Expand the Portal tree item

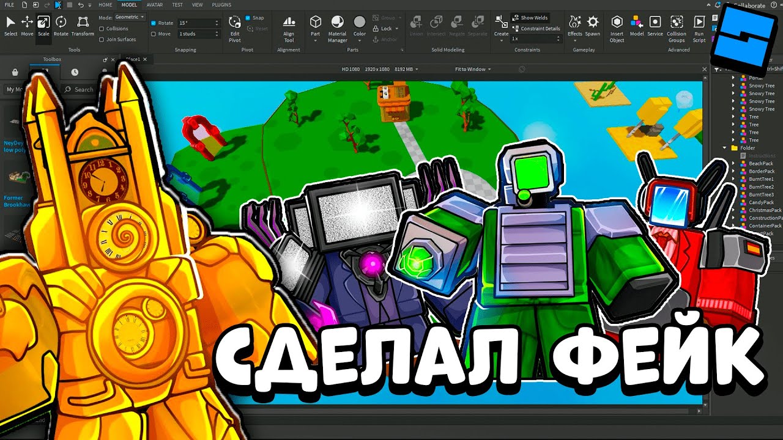coord(733,78)
